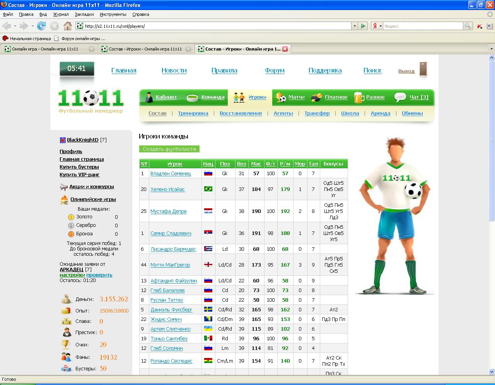Viewport: 495px width, 385px height.
Task: Open the Закладки menu
Action: click(x=84, y=14)
